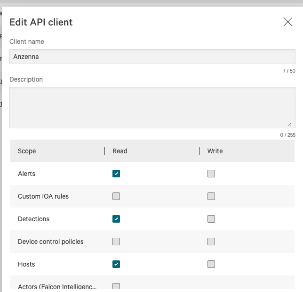Uncheck the Alerts Read checkbox
The width and height of the screenshot is (303, 292).
116,174
